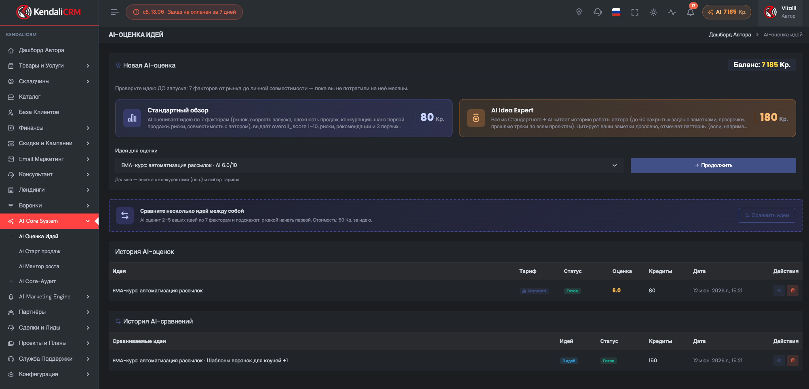Click the Продолжить button
Image resolution: width=809 pixels, height=389 pixels.
point(713,165)
